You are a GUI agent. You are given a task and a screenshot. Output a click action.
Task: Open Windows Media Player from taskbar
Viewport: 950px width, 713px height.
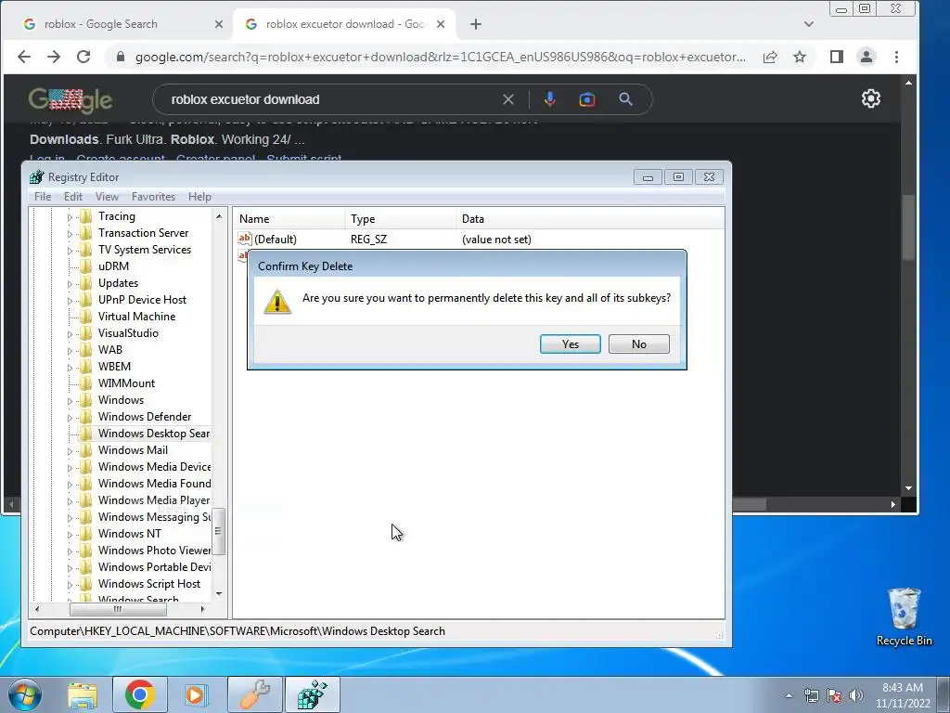(x=195, y=694)
